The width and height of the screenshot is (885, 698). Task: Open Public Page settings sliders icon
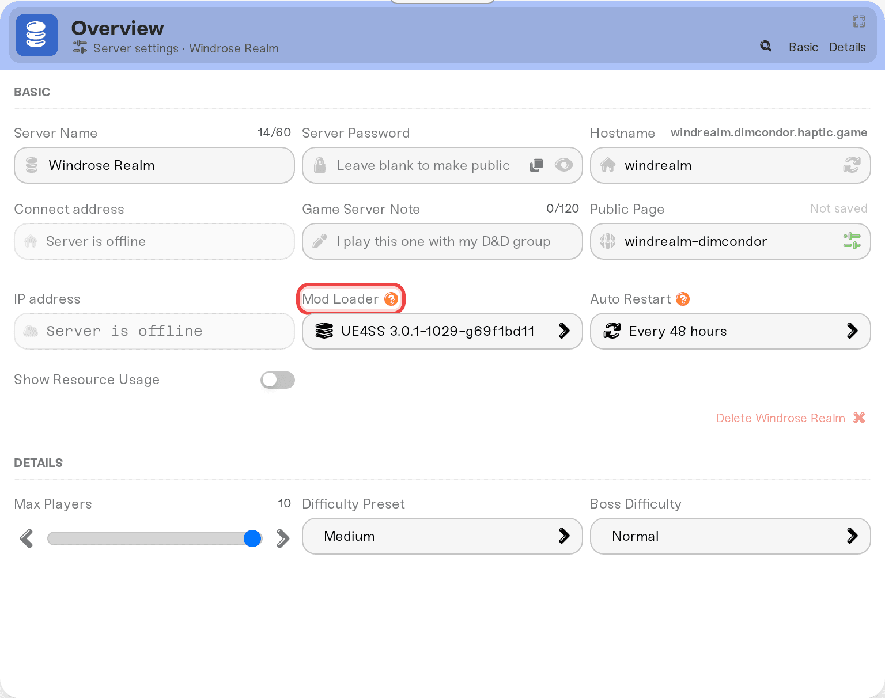[x=852, y=241]
